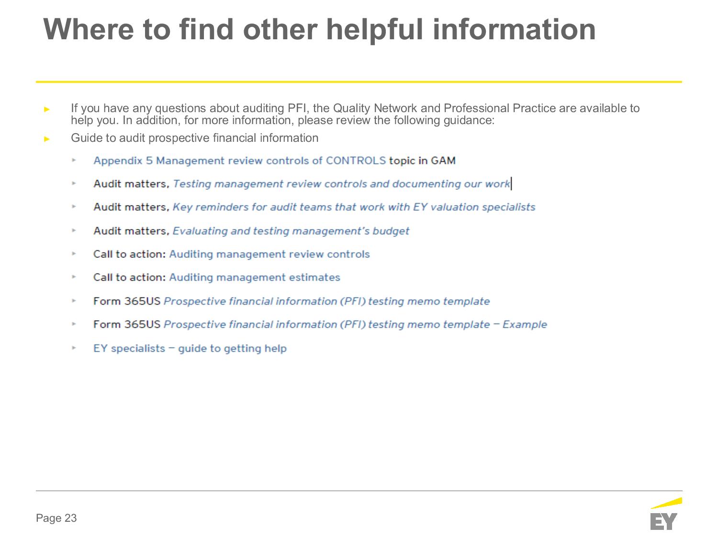718x539 pixels.
Task: Open 'Appendix 5 Management review controls of CONTROLS' link
Action: [x=239, y=161]
